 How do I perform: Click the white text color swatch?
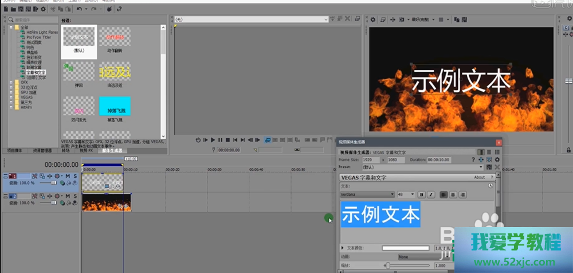coord(406,248)
